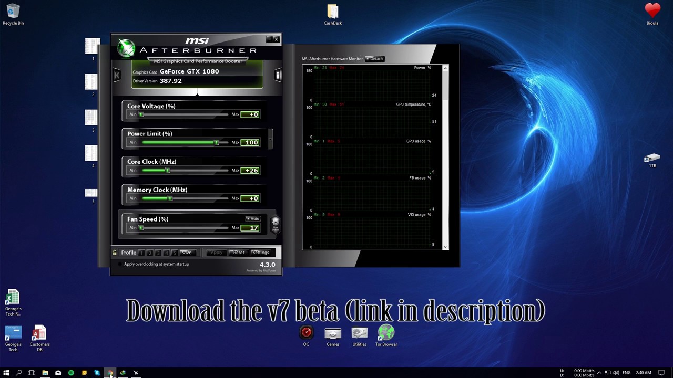
Task: Click the Core Clock +26 value field
Action: (250, 170)
